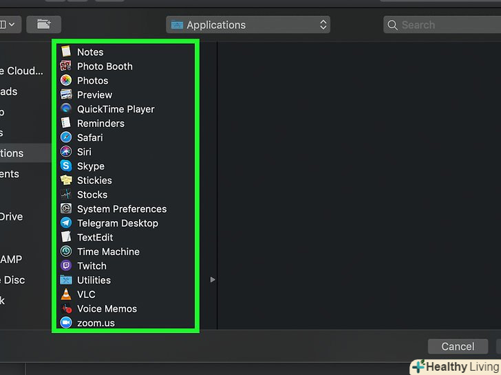Select the Photo Booth app icon
This screenshot has width=501, height=375.
(66, 66)
